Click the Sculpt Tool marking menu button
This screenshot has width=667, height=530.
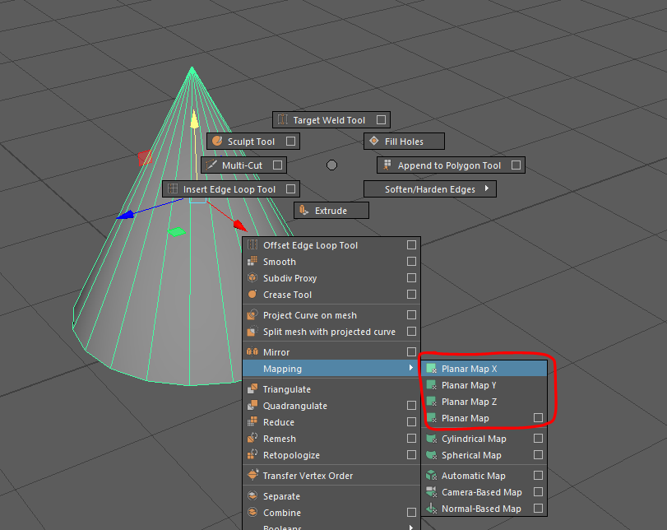point(253,142)
